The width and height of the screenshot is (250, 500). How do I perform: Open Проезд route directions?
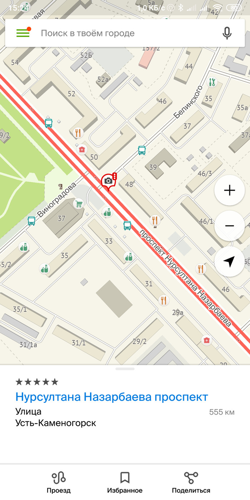click(59, 482)
